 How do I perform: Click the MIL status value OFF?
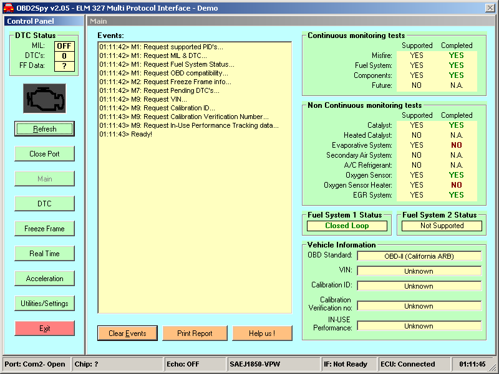coord(64,46)
